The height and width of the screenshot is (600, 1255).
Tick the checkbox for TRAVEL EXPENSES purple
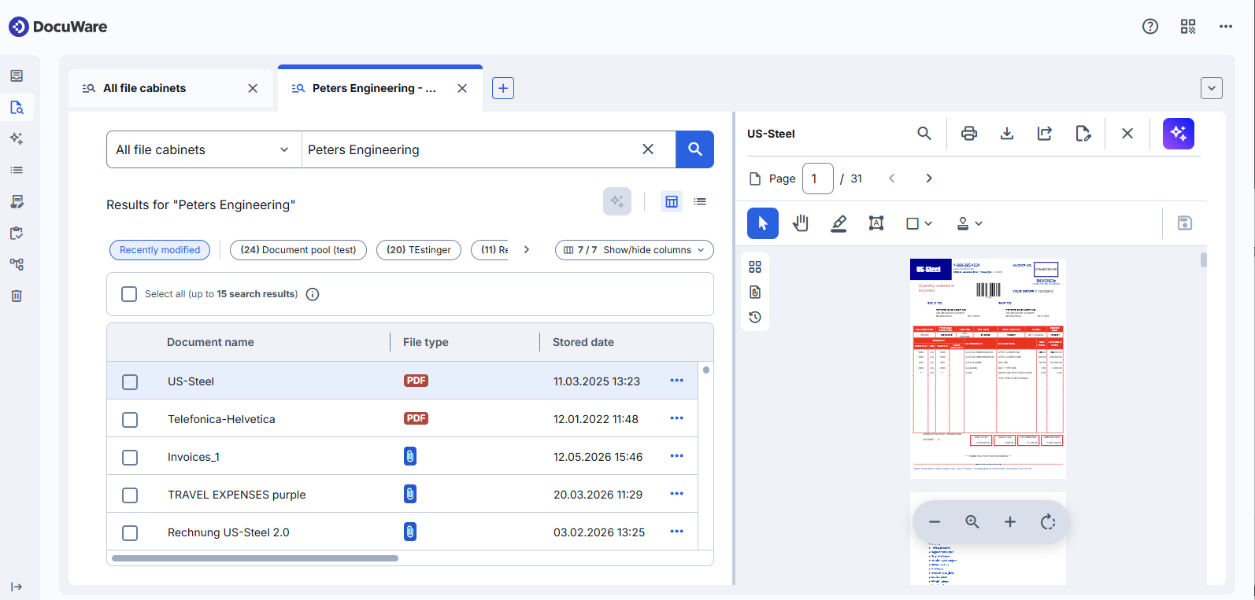[x=130, y=495]
